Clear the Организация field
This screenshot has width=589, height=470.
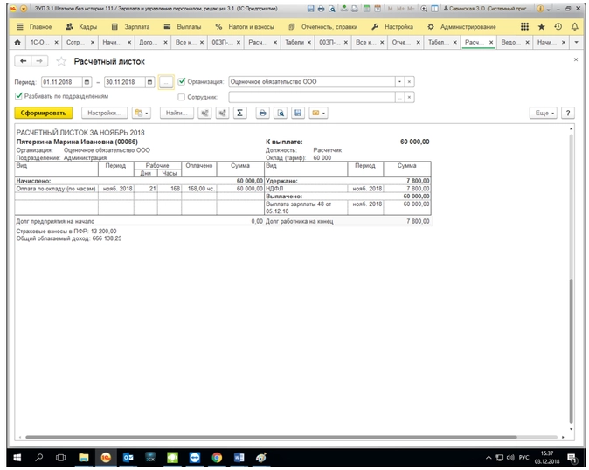click(410, 82)
